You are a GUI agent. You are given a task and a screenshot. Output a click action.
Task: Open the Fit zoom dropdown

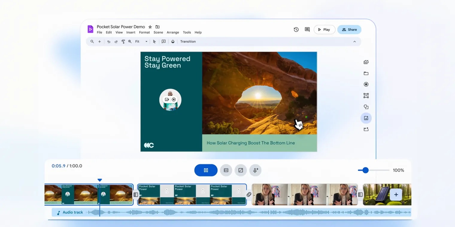point(141,42)
